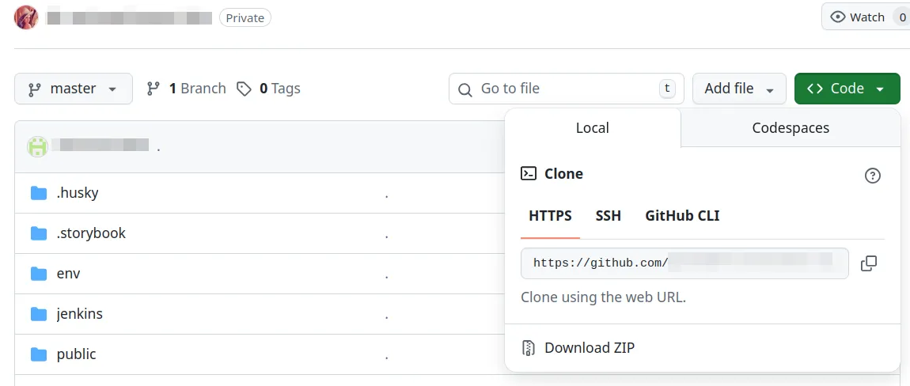Download the repository as ZIP
910x386 pixels.
tap(589, 348)
